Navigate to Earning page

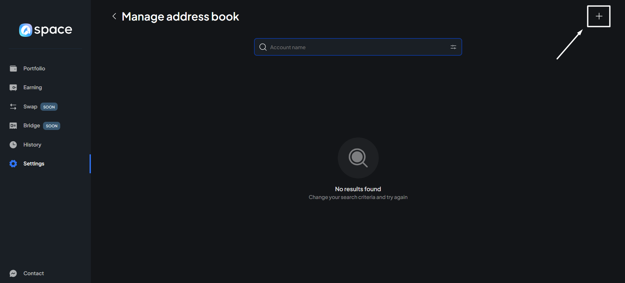point(33,88)
